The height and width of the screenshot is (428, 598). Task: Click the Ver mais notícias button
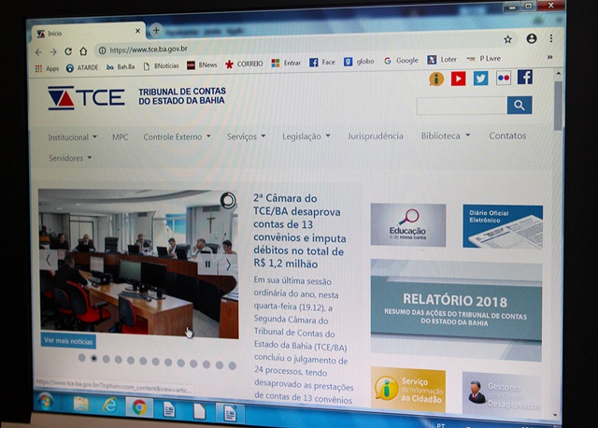68,340
